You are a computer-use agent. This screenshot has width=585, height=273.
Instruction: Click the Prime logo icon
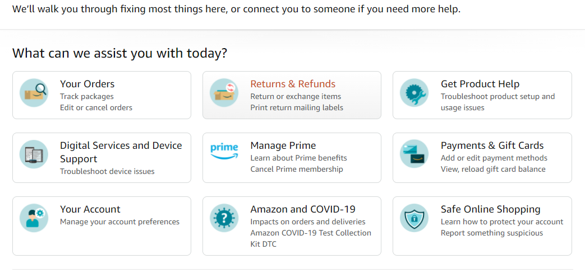[224, 152]
